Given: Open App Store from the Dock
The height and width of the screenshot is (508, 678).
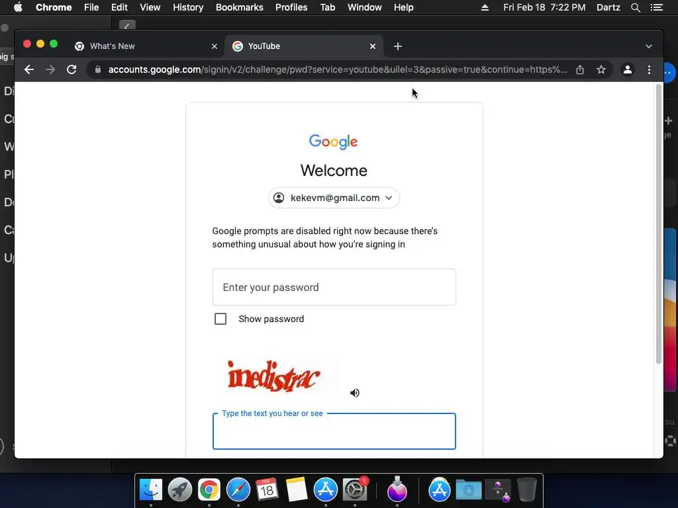Looking at the screenshot, I should pos(326,490).
